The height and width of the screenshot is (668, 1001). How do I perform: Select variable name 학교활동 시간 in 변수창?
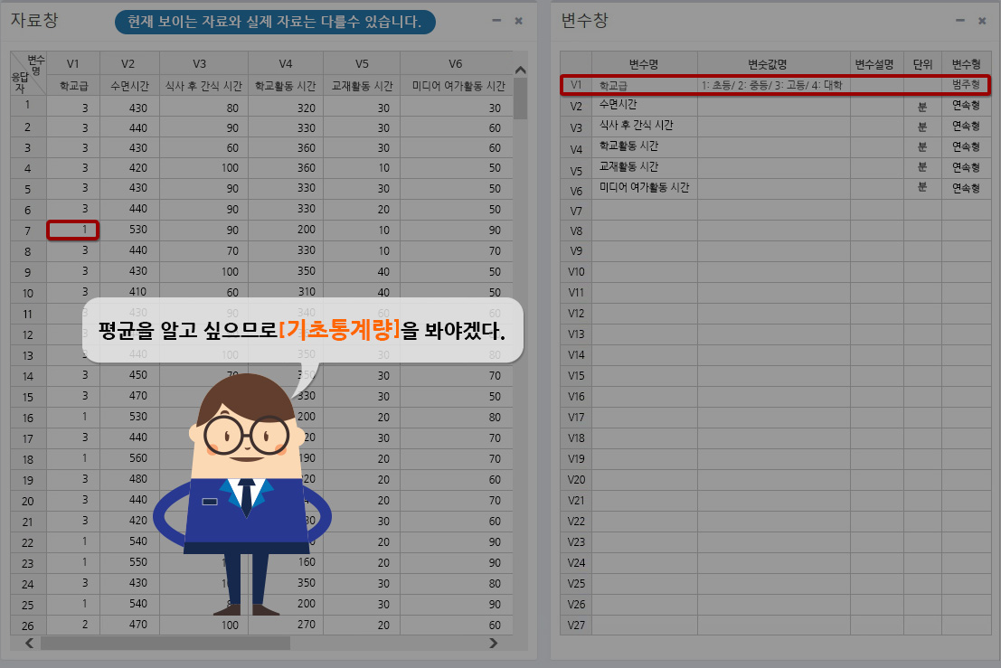click(x=628, y=146)
